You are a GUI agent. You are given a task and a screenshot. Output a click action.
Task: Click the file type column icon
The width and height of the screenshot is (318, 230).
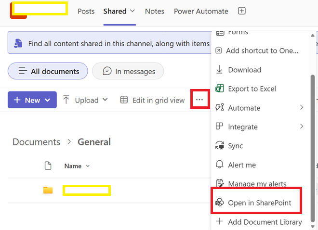coord(48,166)
